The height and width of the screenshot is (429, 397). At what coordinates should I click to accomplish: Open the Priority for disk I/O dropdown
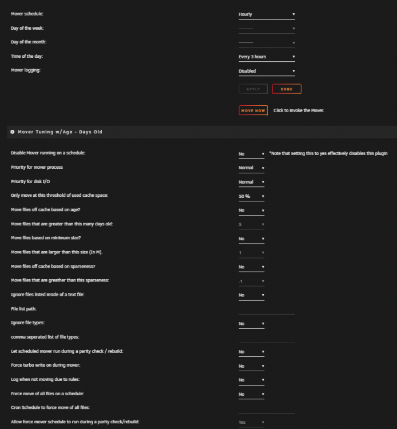(252, 182)
